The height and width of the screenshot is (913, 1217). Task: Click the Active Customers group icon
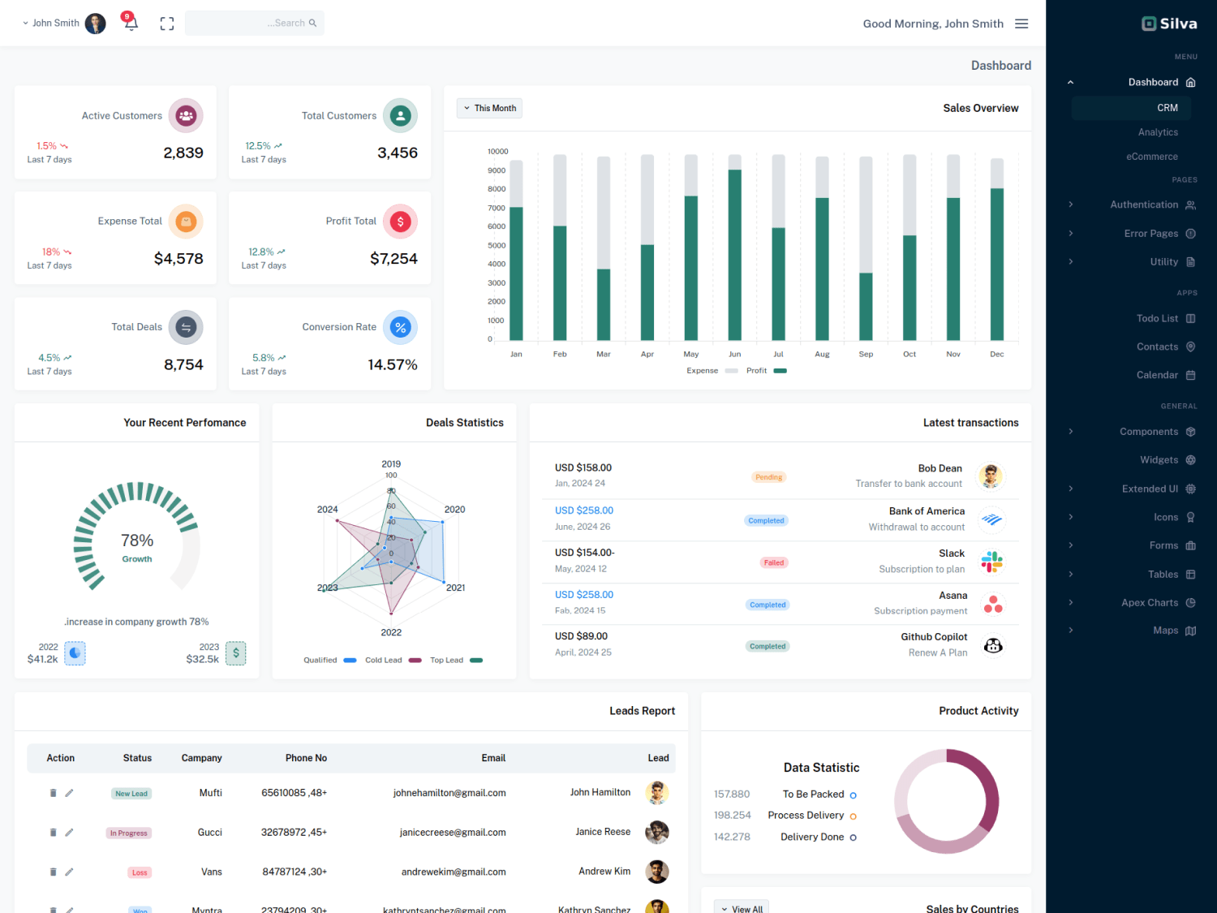186,115
